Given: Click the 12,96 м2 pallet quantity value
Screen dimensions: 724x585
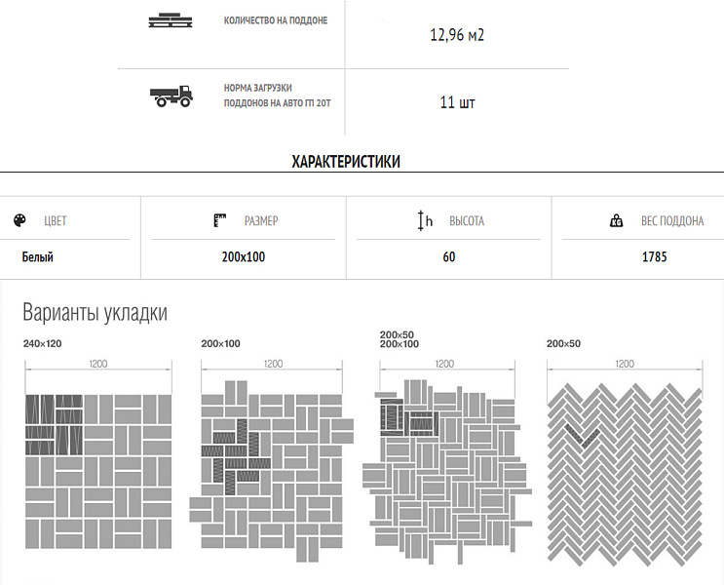Looking at the screenshot, I should 457,35.
